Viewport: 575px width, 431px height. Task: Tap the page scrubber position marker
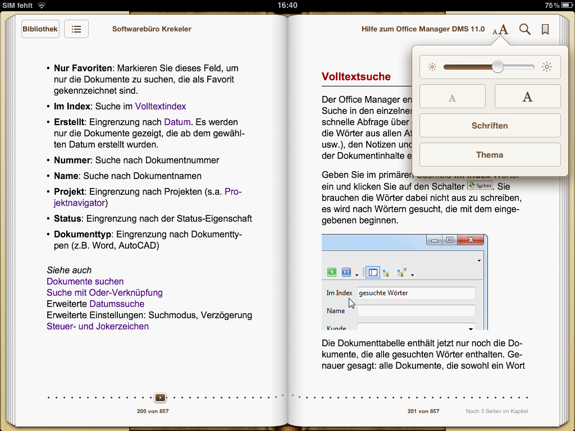(x=160, y=397)
